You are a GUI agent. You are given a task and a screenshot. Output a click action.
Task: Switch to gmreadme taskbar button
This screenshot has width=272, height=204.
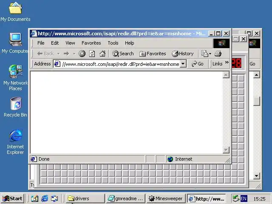tap(125, 198)
